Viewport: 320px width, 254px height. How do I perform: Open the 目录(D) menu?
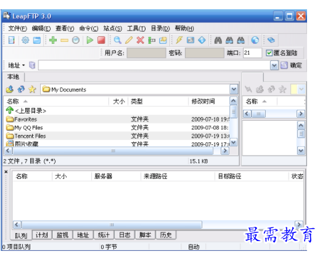pyautogui.click(x=160, y=28)
